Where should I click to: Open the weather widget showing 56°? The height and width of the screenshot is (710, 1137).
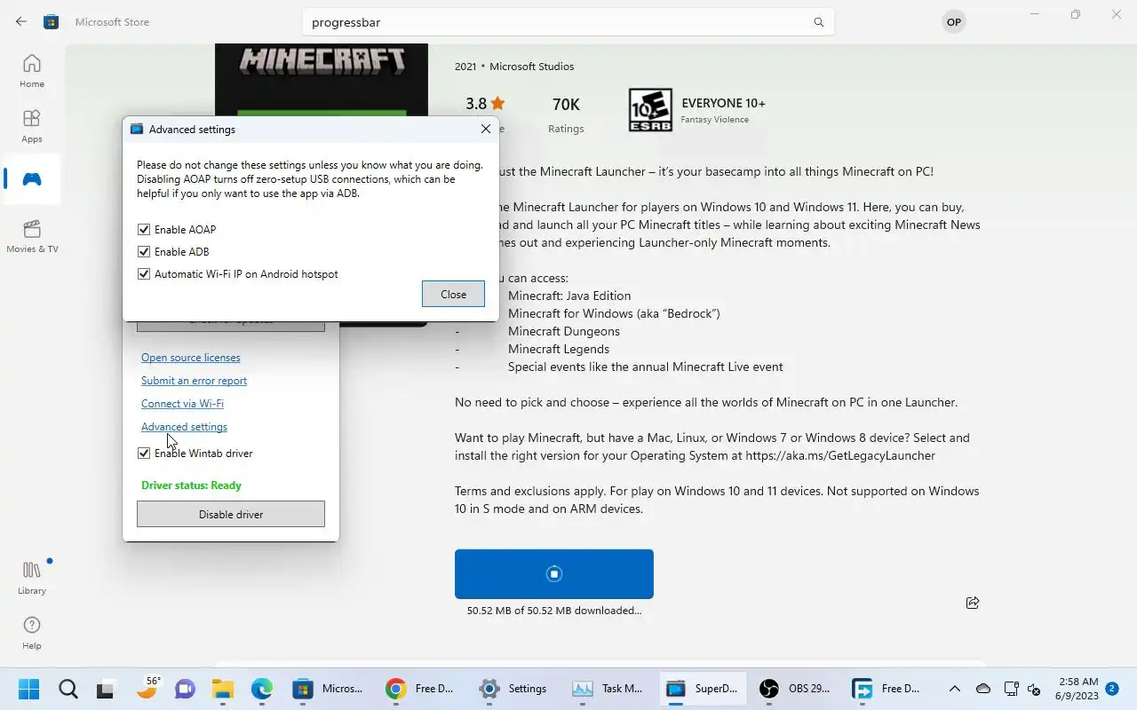pos(147,688)
